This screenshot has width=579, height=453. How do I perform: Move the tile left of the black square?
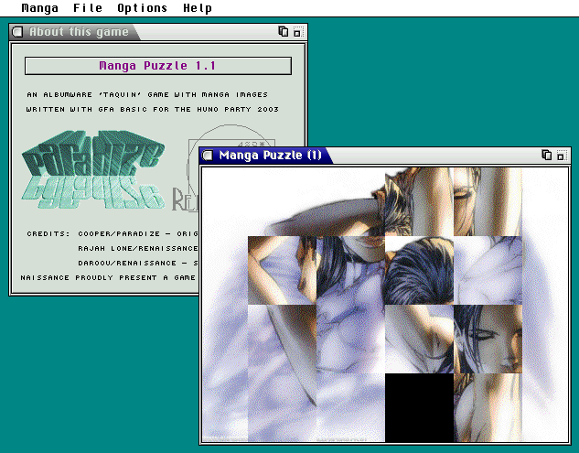click(x=350, y=407)
